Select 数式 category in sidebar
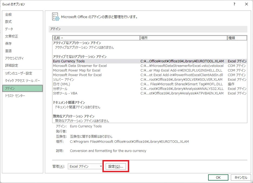 point(9,22)
